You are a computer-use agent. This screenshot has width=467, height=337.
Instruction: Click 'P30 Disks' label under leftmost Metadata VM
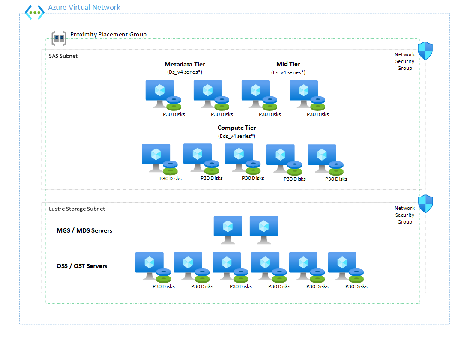click(174, 114)
